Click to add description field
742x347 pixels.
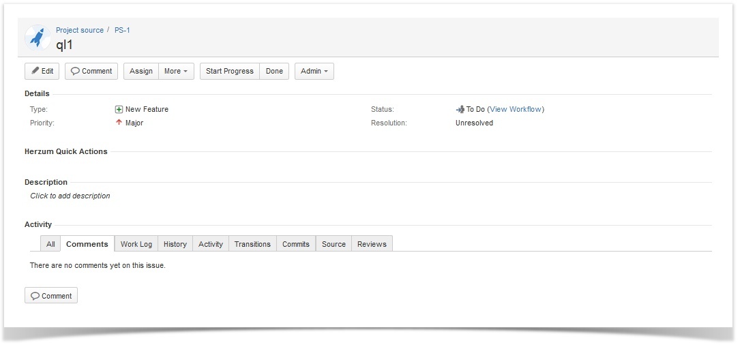(x=70, y=196)
